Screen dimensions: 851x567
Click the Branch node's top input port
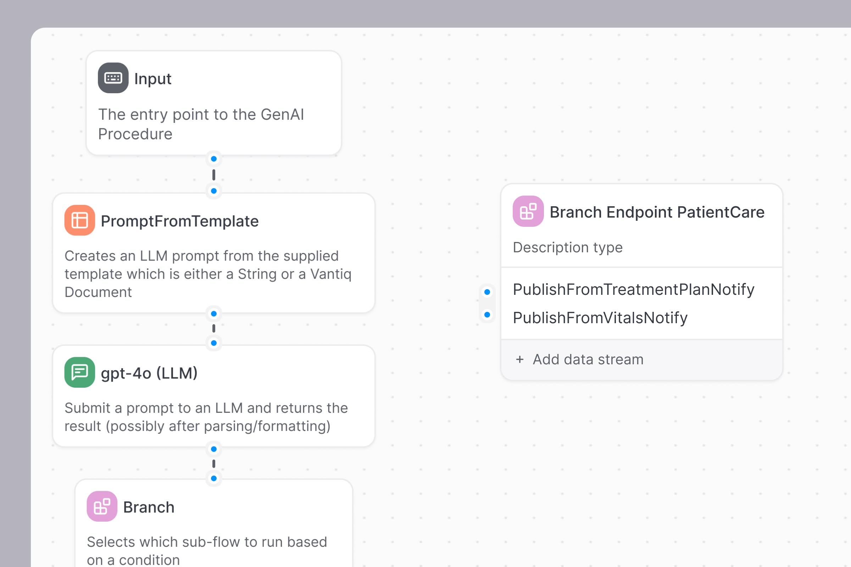click(214, 478)
